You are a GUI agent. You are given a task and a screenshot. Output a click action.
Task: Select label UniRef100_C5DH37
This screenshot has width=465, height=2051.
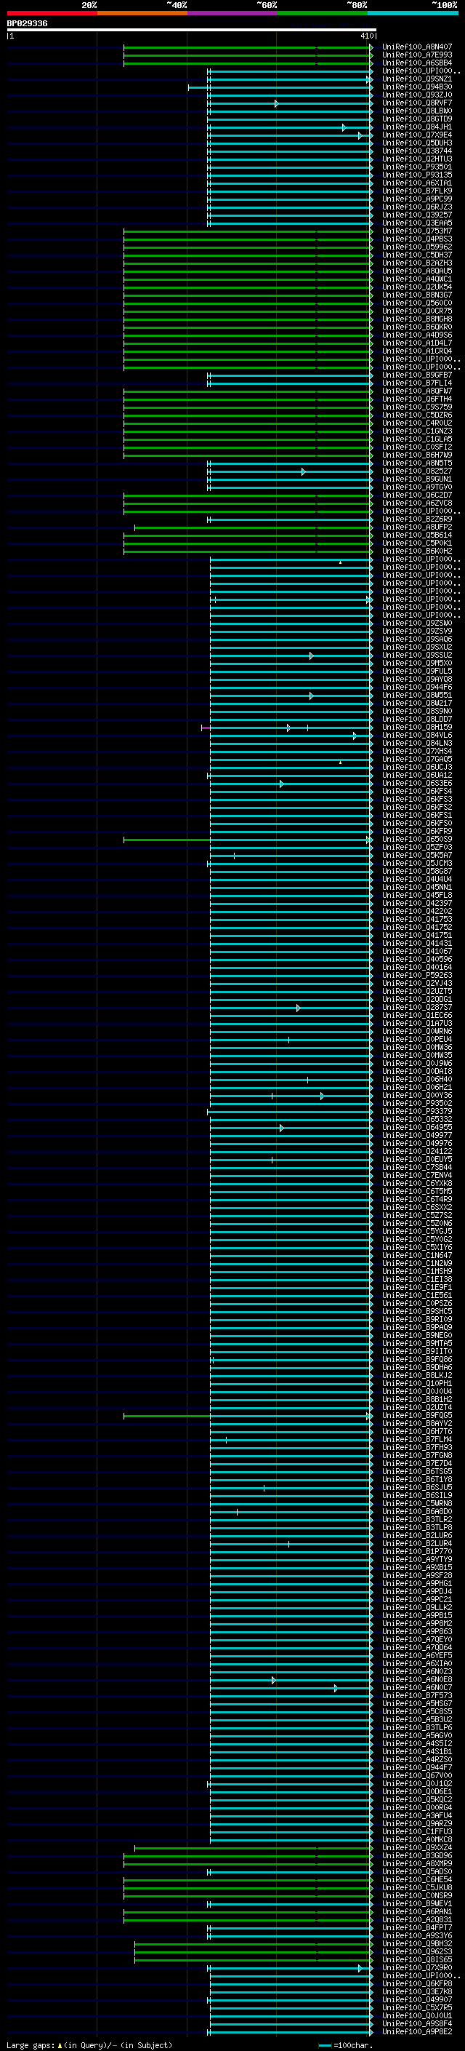point(416,255)
